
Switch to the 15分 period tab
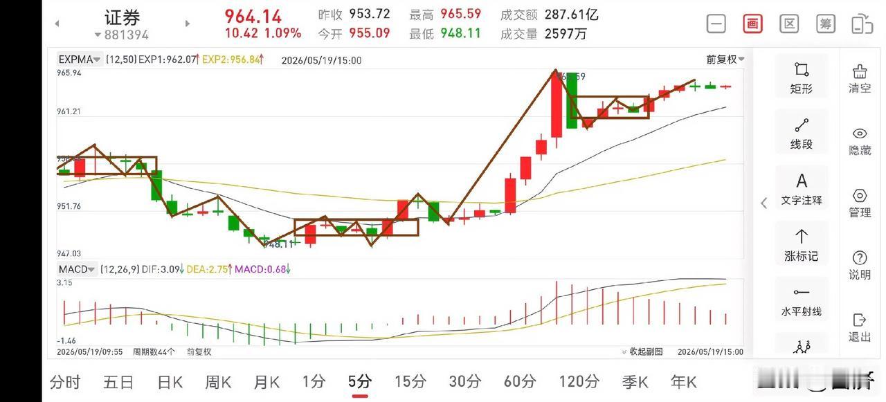click(x=410, y=381)
